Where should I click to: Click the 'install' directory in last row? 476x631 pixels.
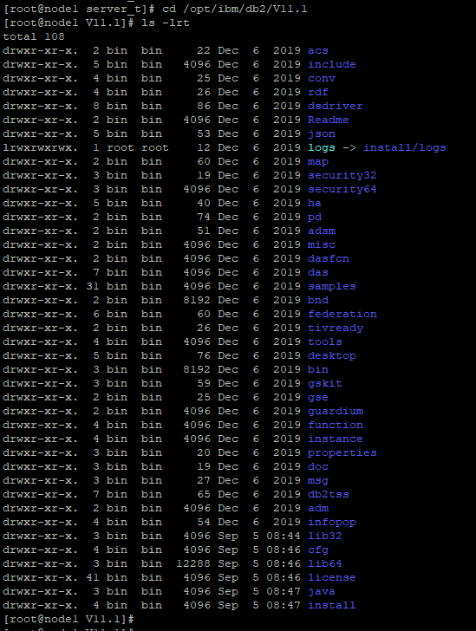tap(331, 606)
